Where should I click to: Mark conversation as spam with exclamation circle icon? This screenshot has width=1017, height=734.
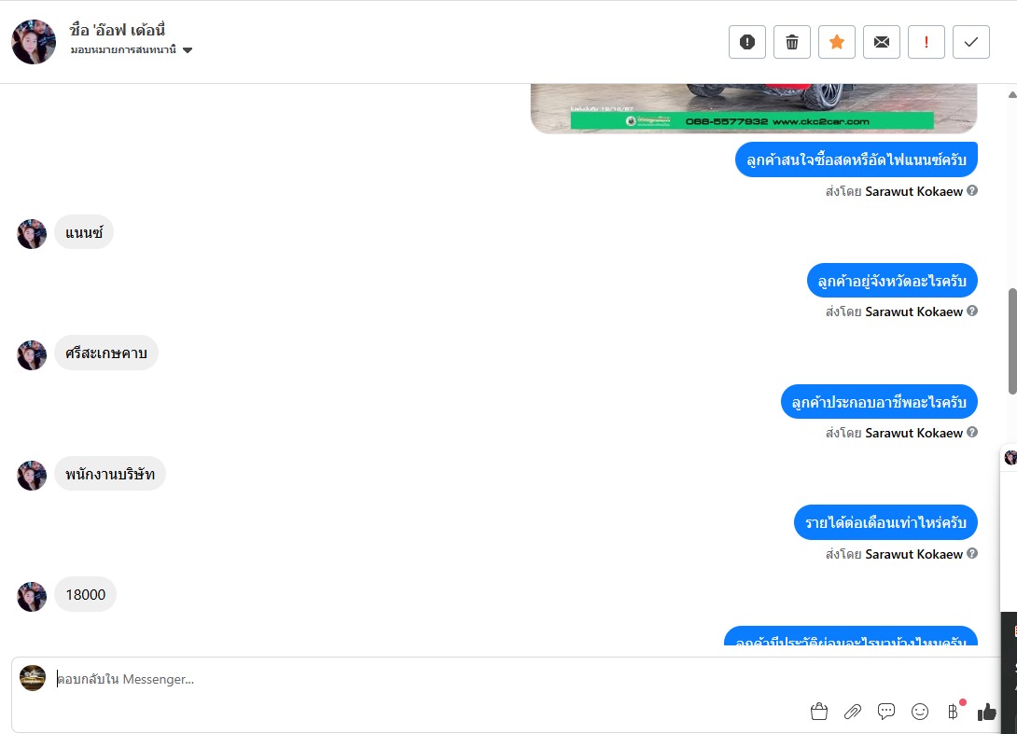point(747,42)
